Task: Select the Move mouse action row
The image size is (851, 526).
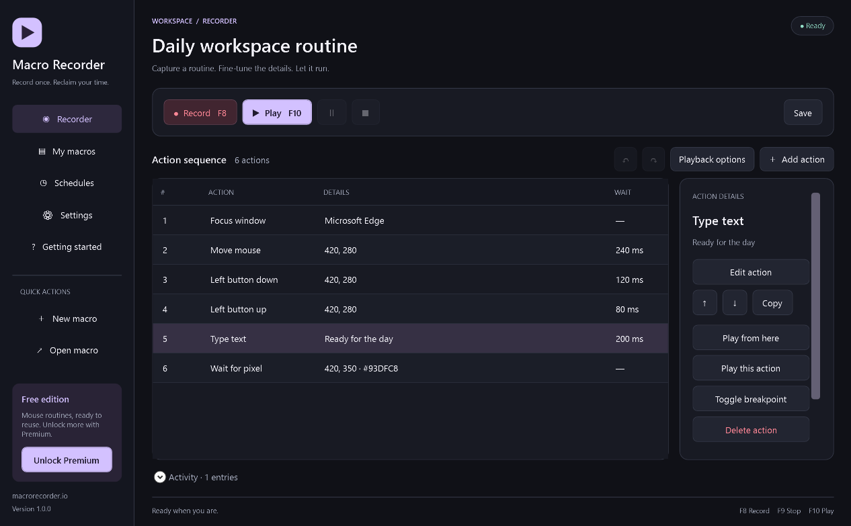Action: point(410,250)
